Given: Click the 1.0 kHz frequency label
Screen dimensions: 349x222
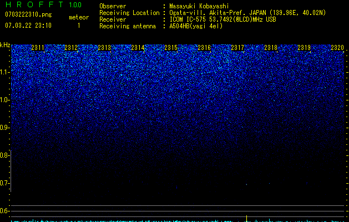Looking at the screenshot, I should pyautogui.click(x=4, y=100).
